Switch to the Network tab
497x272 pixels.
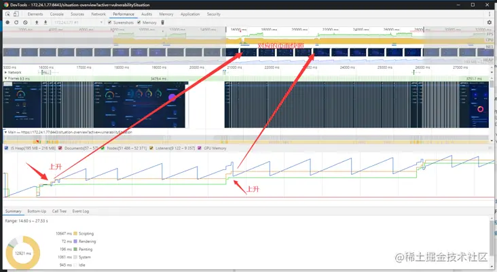coord(98,14)
